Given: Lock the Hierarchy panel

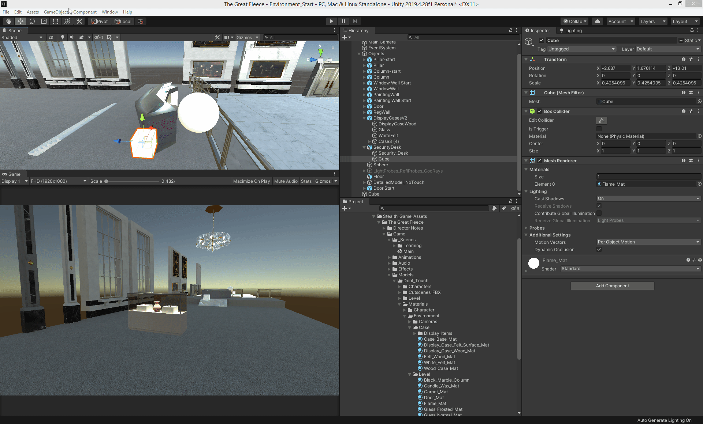Looking at the screenshot, I should (x=511, y=30).
